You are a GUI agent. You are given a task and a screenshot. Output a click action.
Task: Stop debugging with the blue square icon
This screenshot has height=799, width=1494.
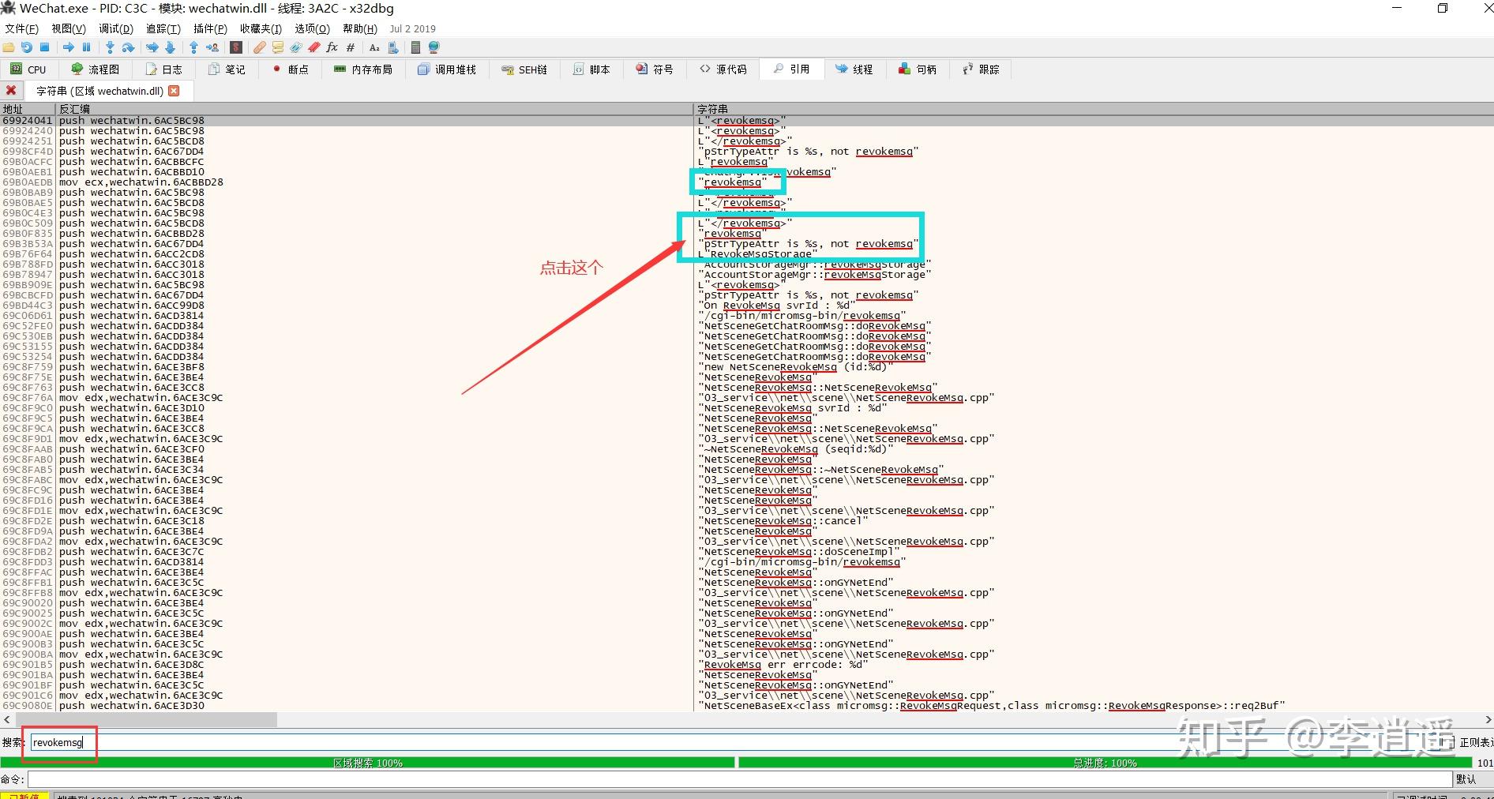click(x=45, y=47)
